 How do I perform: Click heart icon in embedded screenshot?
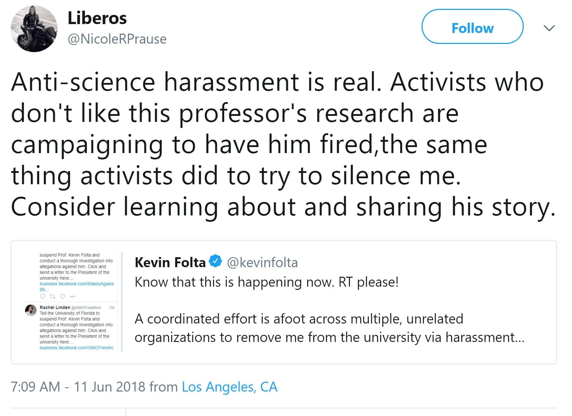click(63, 296)
